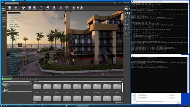This screenshot has width=190, height=107.
Task: Open Source Control toolbar button
Action: pos(16,8)
